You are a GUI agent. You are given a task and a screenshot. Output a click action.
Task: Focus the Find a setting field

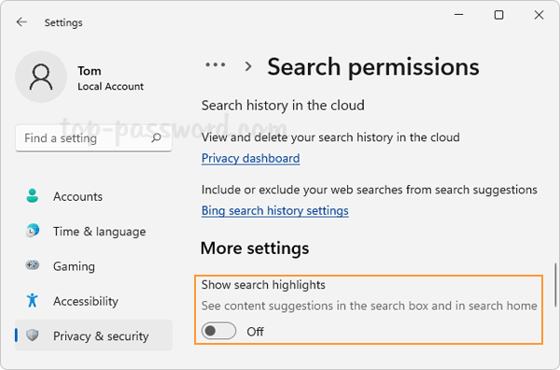pos(93,138)
